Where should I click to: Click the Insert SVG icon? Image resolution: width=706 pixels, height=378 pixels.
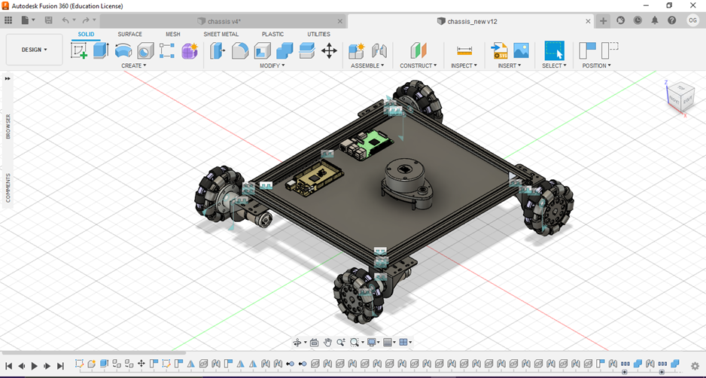[x=499, y=50]
